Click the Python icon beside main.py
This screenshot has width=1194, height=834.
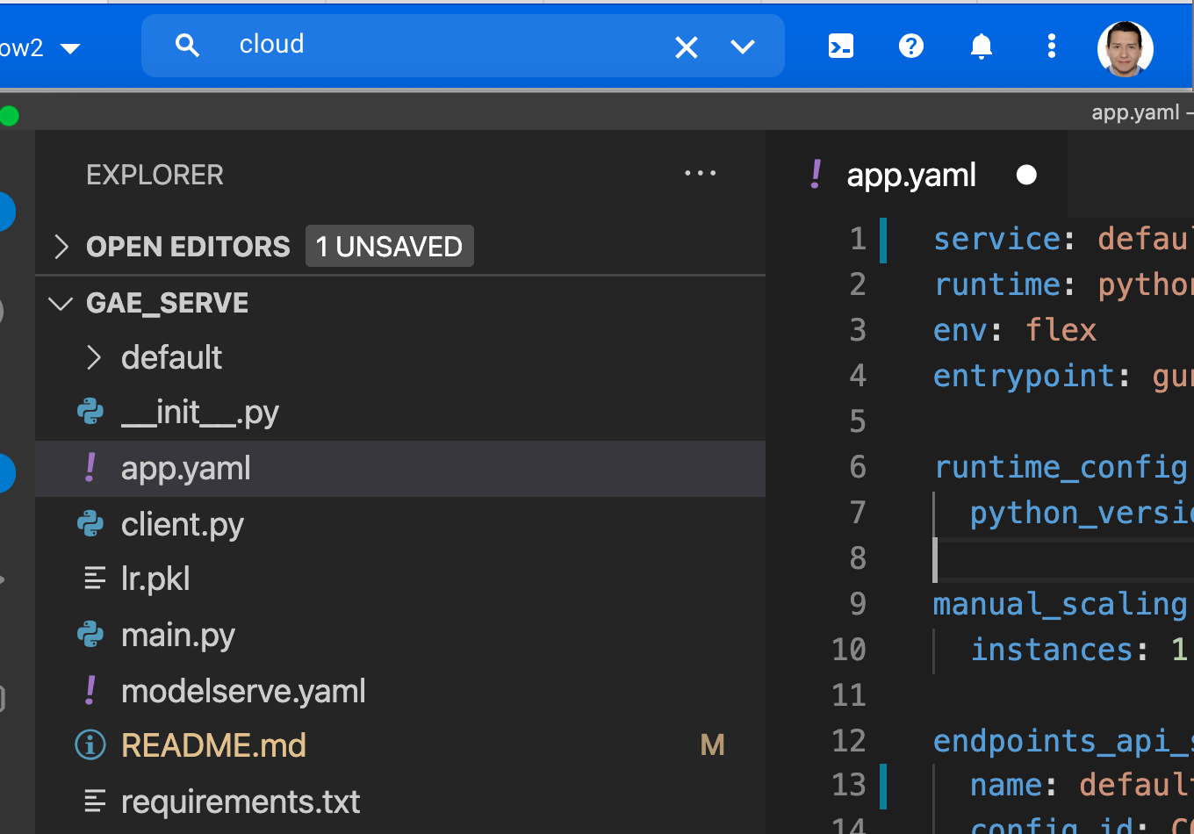[90, 635]
